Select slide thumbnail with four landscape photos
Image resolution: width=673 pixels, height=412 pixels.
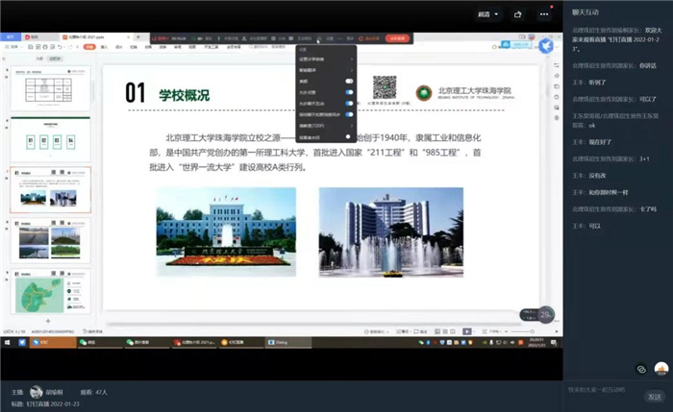[x=50, y=240]
